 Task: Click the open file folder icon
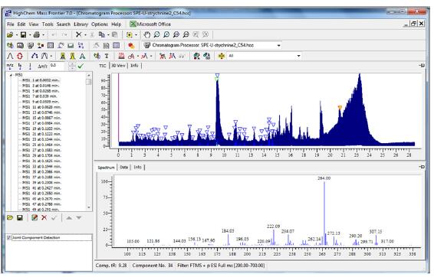point(10,34)
